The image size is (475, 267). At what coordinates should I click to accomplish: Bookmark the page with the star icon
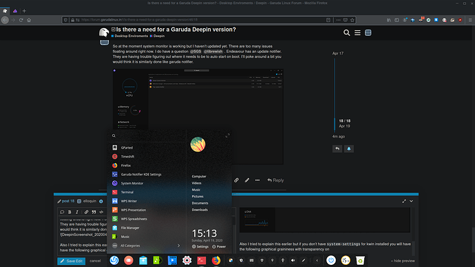[x=352, y=20]
